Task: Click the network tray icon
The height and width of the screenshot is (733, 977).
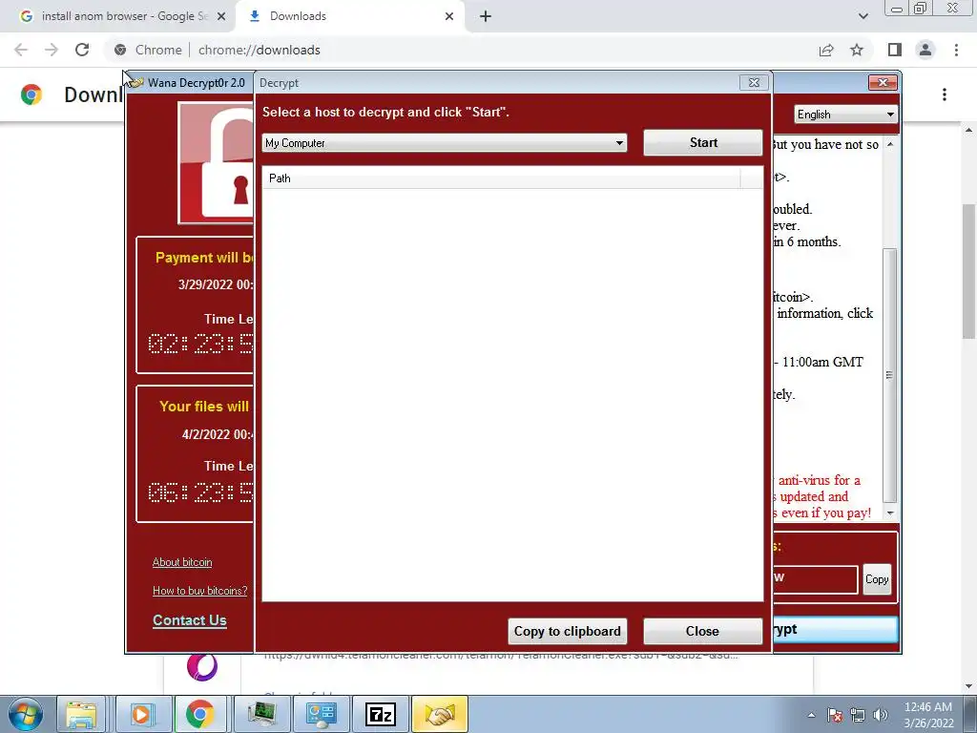Action: pos(858,715)
